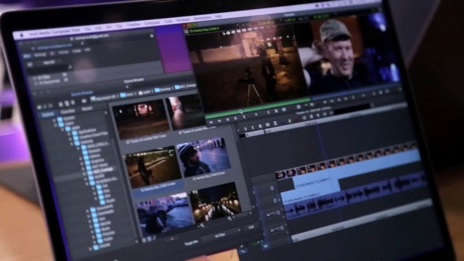Switch to the Info tab in project window
Viewport: 464px width, 261px height.
point(87,50)
